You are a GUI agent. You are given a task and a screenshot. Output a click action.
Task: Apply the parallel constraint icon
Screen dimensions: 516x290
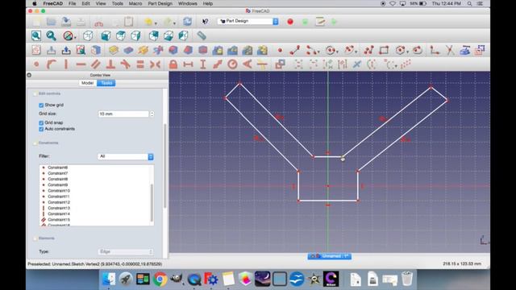pyautogui.click(x=96, y=64)
